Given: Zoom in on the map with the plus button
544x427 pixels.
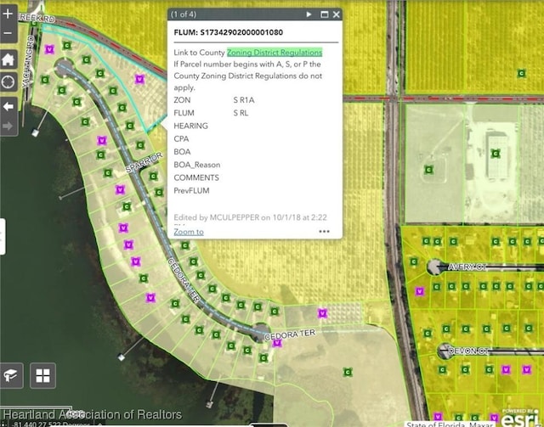Looking at the screenshot, I should (8, 14).
